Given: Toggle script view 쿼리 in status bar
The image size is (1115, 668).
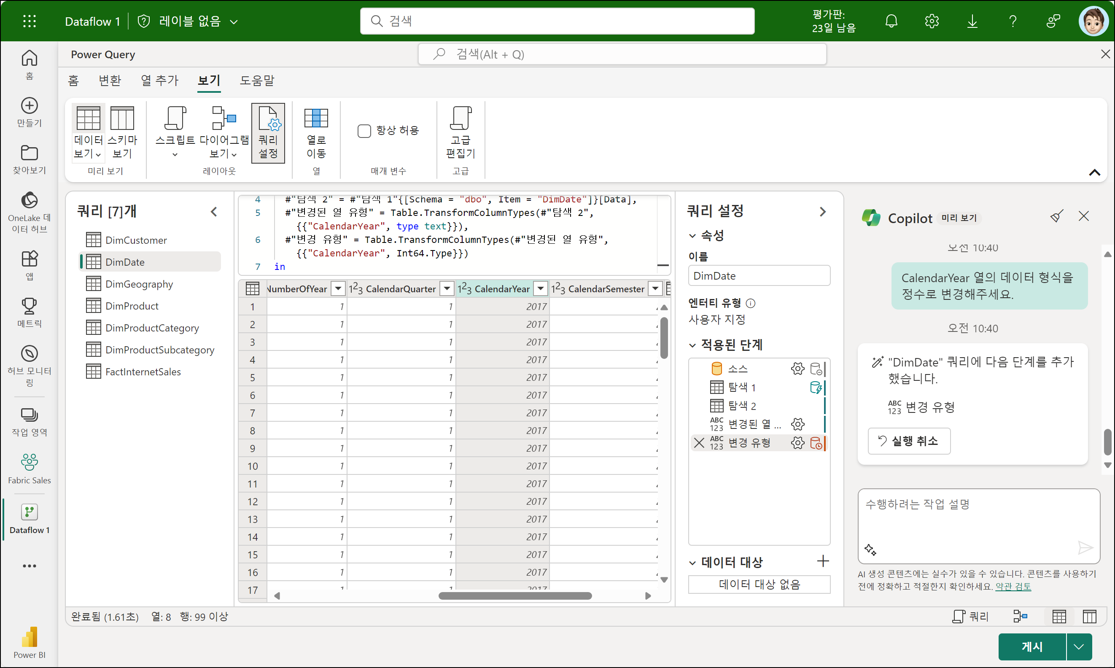Looking at the screenshot, I should (970, 616).
